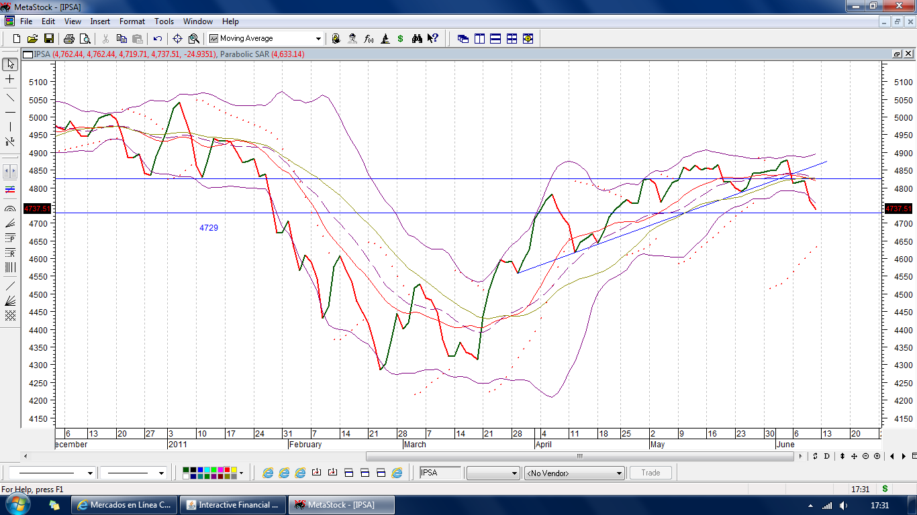Image resolution: width=917 pixels, height=515 pixels.
Task: Toggle the plus-sign crosshair pointer mode
Action: [x=10, y=79]
